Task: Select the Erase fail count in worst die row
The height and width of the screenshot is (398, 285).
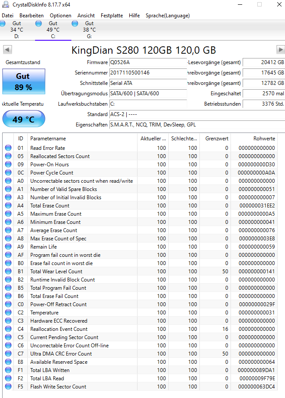Action: (x=140, y=263)
